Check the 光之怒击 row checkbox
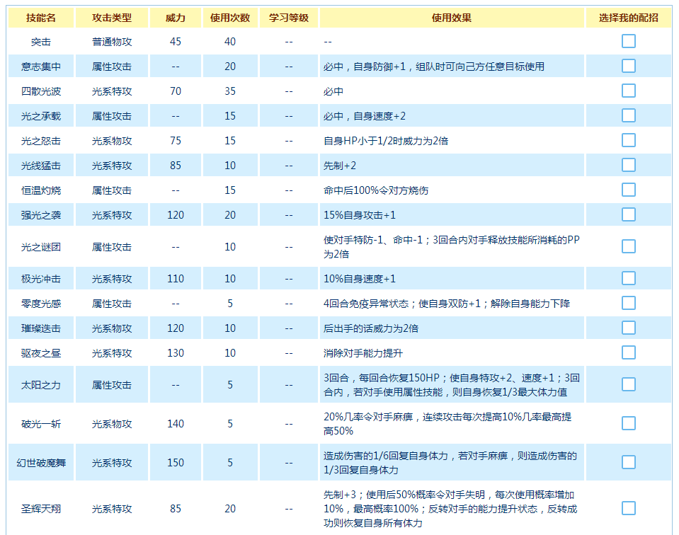Viewport: 679px width, 535px height. point(628,140)
